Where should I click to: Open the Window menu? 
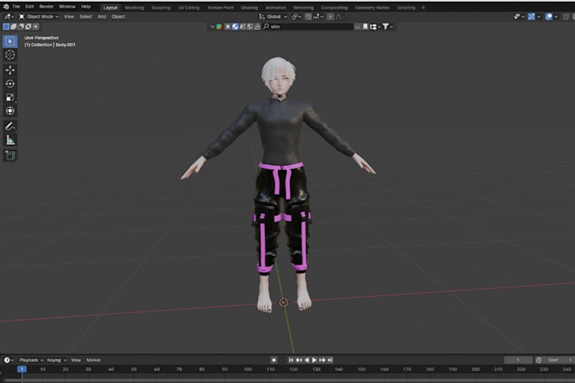[x=67, y=7]
